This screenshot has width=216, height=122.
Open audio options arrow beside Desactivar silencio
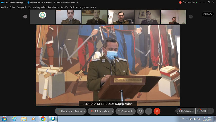[x=84, y=111]
